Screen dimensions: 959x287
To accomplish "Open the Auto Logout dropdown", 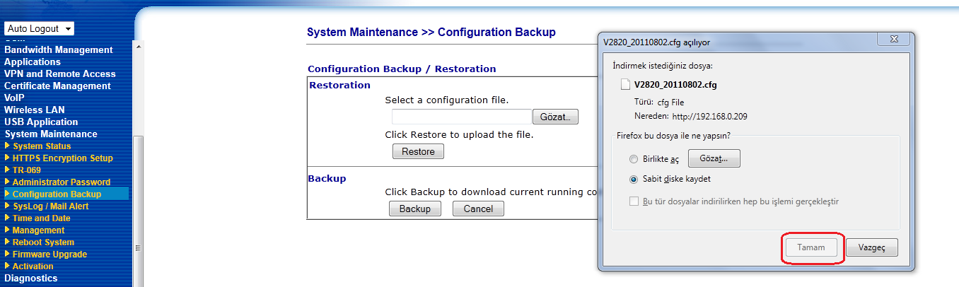I will click(x=40, y=29).
